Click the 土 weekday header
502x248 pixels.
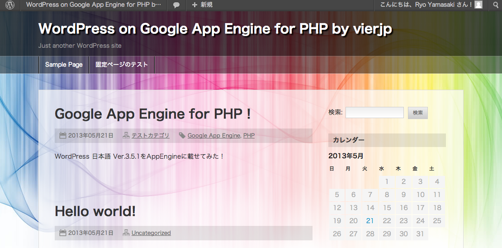click(x=432, y=169)
